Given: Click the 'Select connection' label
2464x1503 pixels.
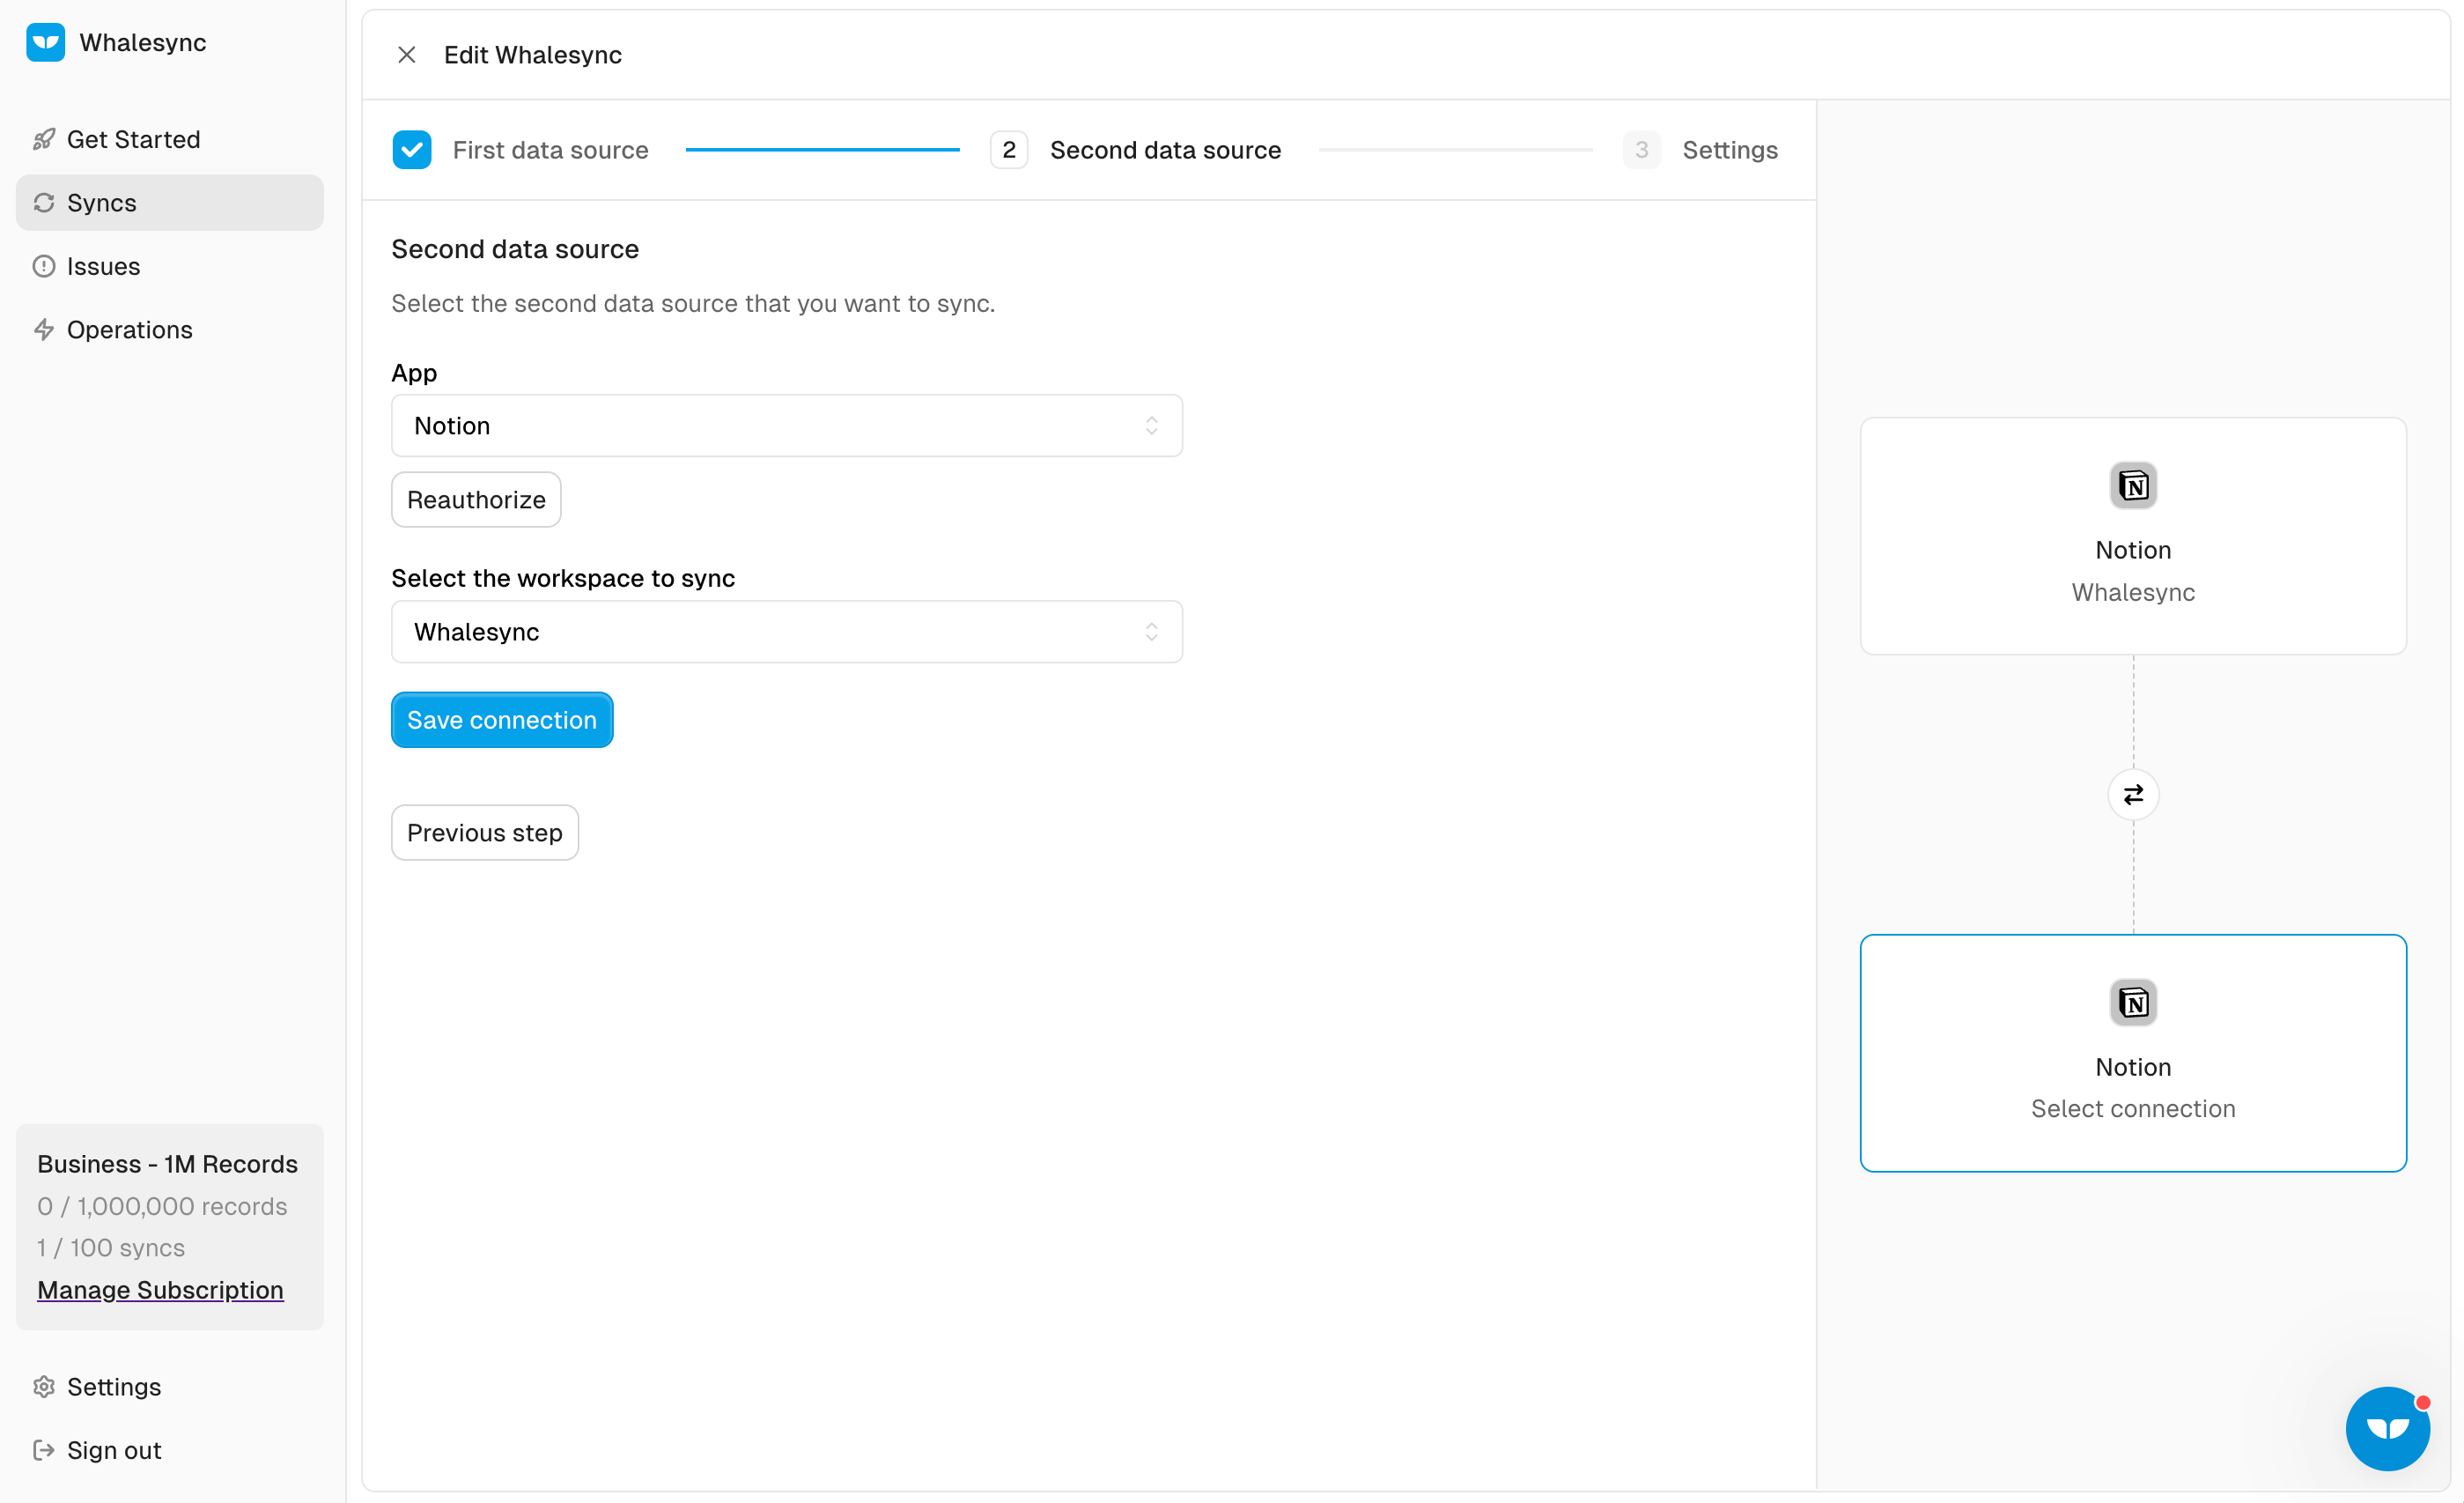Looking at the screenshot, I should (2133, 1108).
